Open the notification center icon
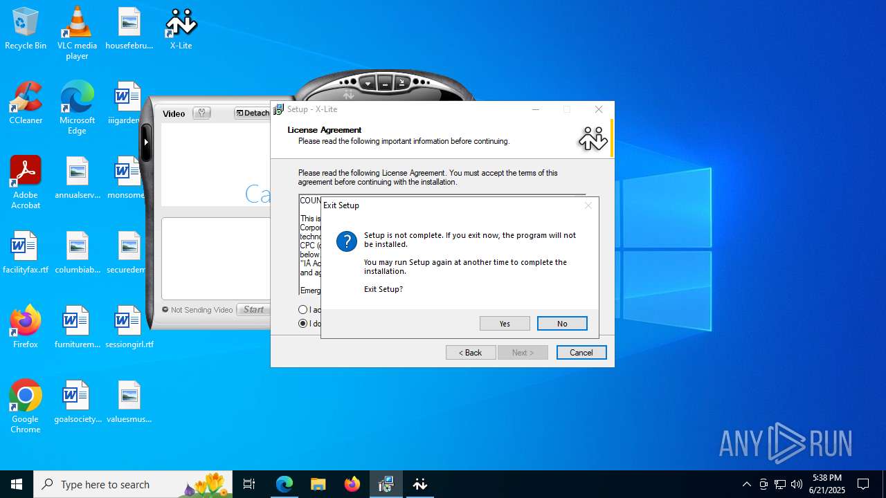 (x=863, y=484)
